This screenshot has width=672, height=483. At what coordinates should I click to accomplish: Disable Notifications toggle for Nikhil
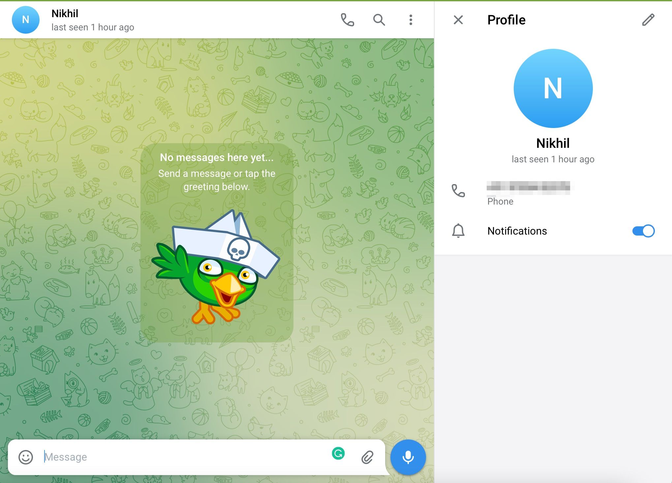tap(643, 231)
